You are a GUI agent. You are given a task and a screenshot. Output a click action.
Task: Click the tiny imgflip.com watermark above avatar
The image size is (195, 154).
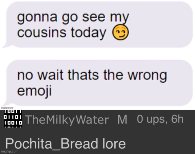tap(7, 108)
